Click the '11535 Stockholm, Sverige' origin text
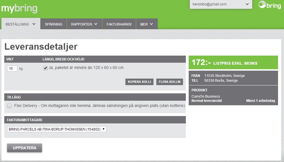284x162 pixels. (224, 75)
